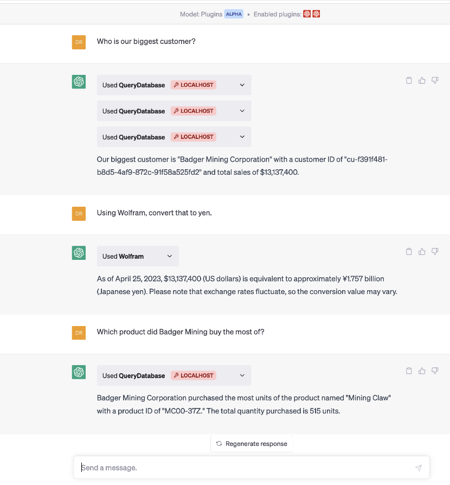This screenshot has height=485, width=450.
Task: Click the DR avatar beside the Wolfram request
Action: tap(79, 214)
